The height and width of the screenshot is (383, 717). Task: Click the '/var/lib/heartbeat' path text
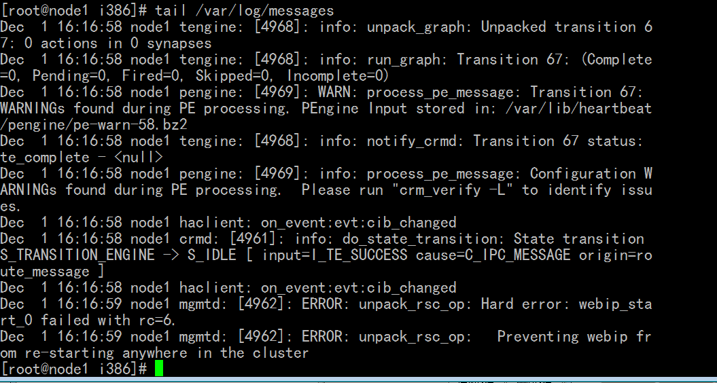578,109
